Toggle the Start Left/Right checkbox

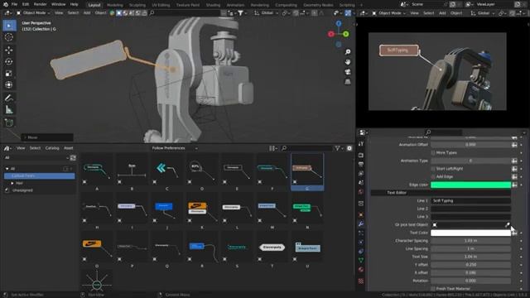[x=433, y=169]
